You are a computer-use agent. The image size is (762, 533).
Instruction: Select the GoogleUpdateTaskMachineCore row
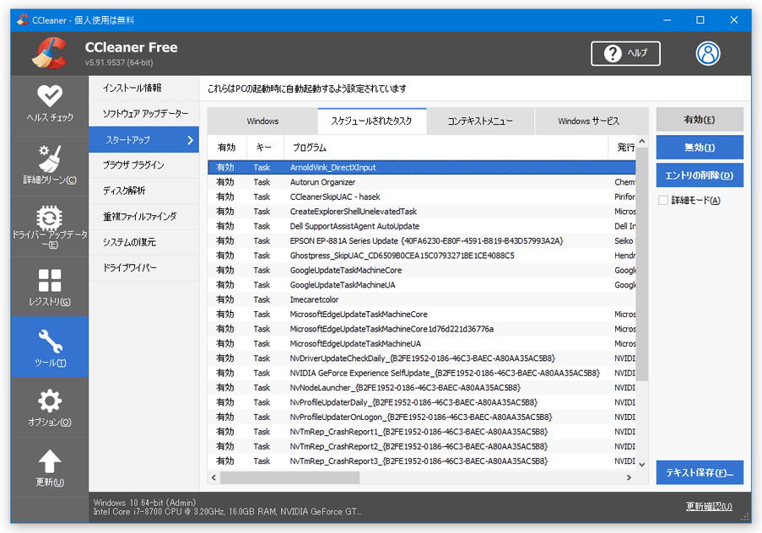click(422, 270)
